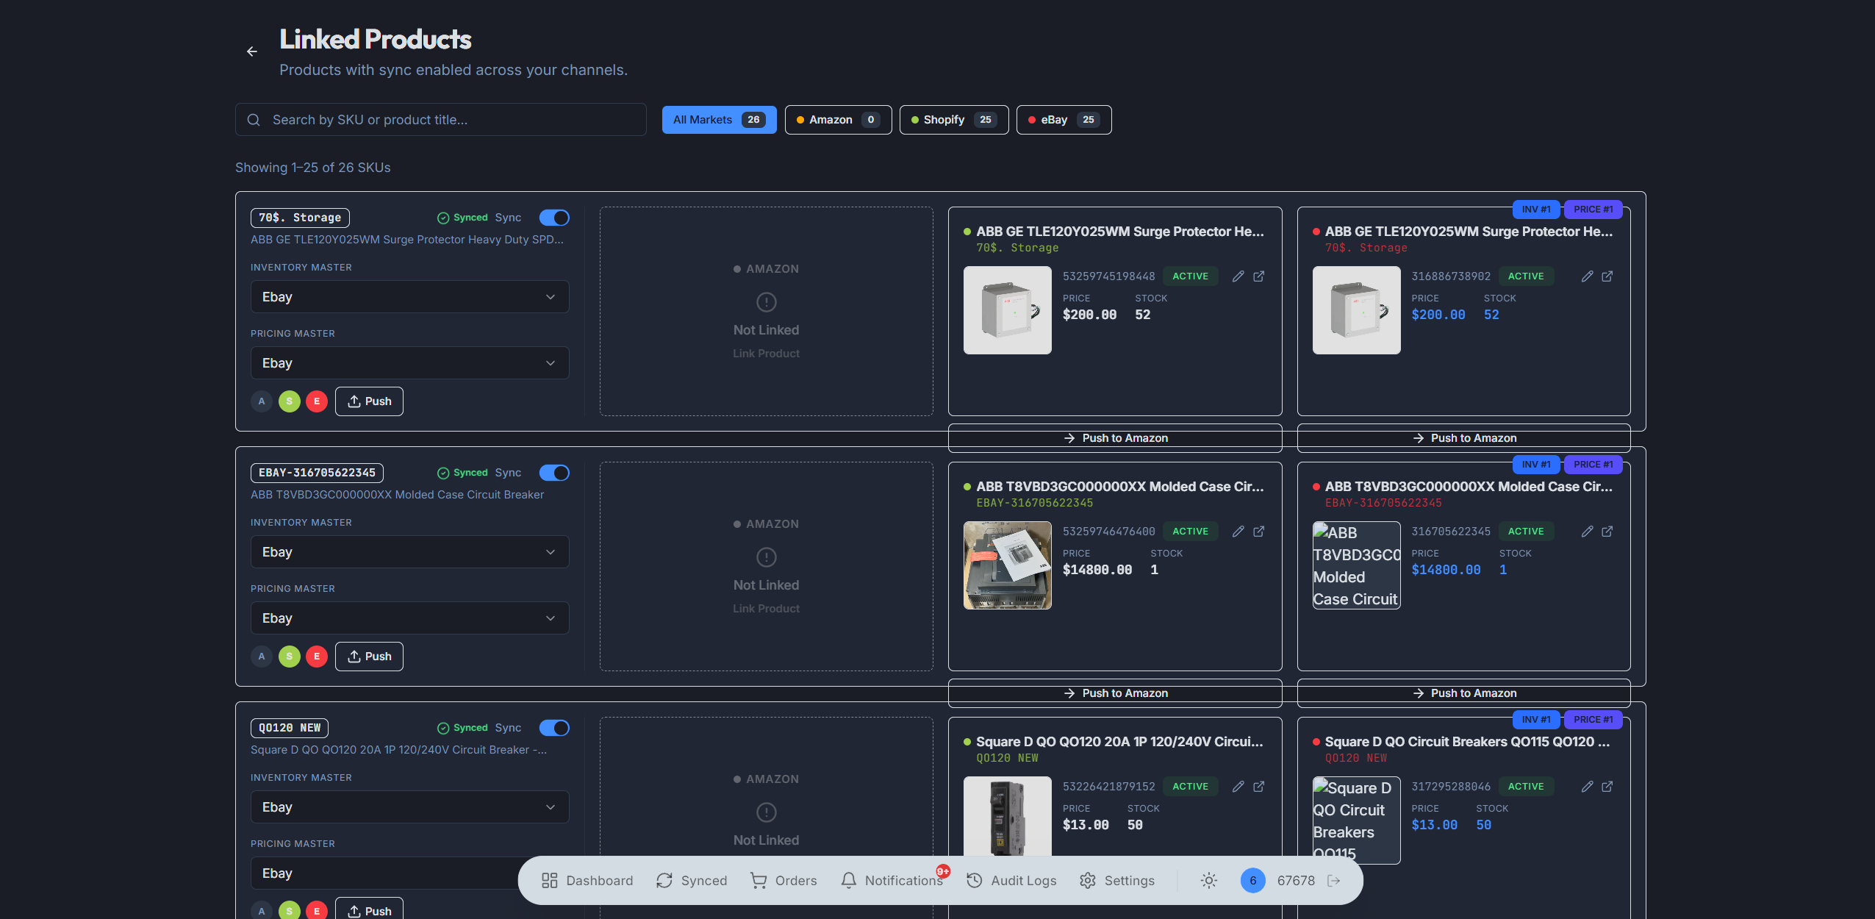
Task: Click the not-linked alert icon in second Amazon card
Action: (767, 557)
